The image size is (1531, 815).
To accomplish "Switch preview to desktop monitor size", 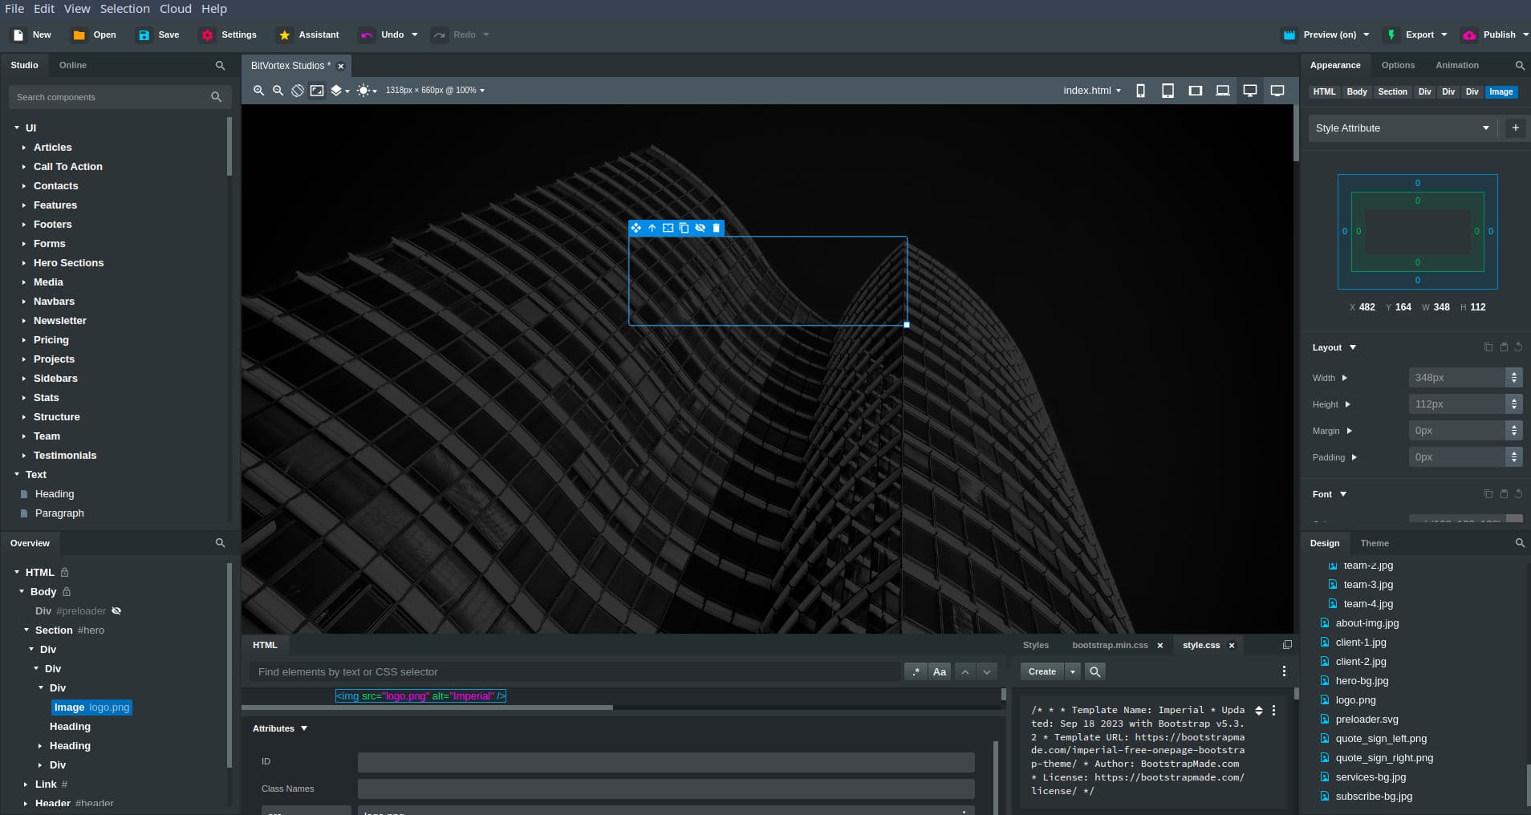I will tap(1249, 91).
